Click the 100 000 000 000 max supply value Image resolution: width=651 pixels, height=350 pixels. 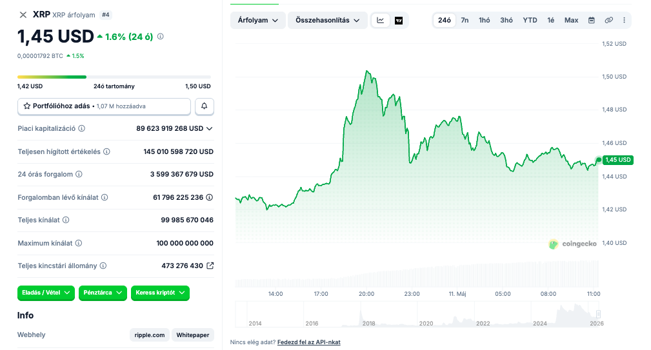[185, 243]
